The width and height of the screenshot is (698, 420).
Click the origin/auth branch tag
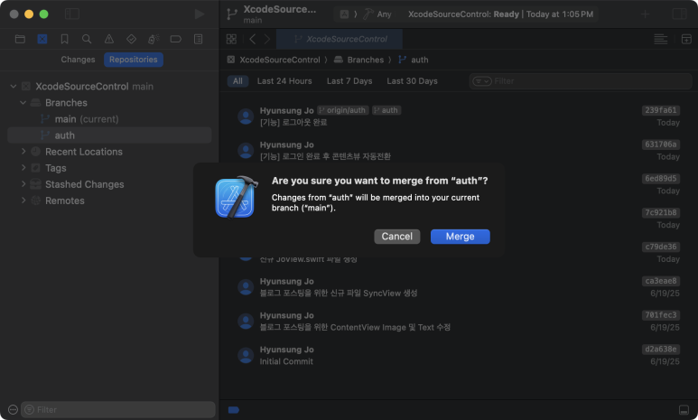343,110
